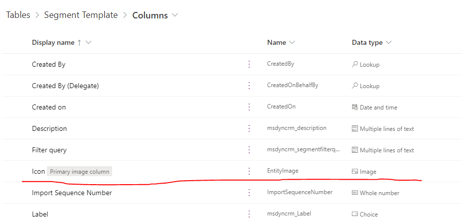
Task: Open the Created By (Delegate) column
Action: (65, 86)
